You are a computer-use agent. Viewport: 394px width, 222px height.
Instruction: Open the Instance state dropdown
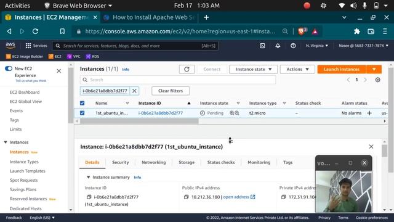[x=253, y=69]
